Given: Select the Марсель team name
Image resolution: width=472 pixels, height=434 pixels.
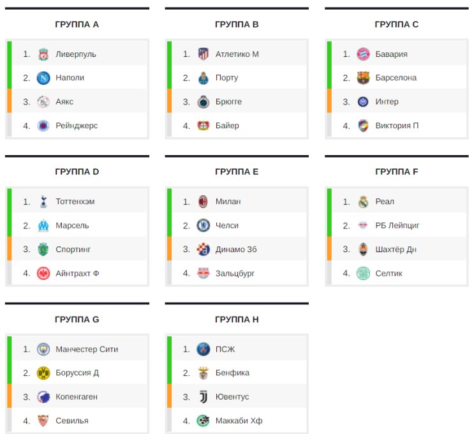Looking at the screenshot, I should 73,225.
